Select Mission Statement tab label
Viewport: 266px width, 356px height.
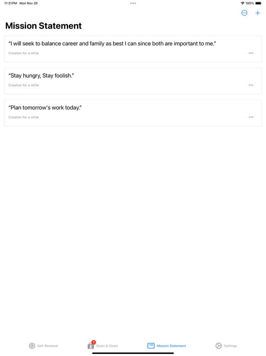(171, 346)
